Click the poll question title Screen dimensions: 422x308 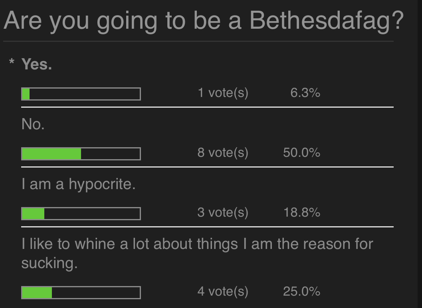(x=204, y=21)
